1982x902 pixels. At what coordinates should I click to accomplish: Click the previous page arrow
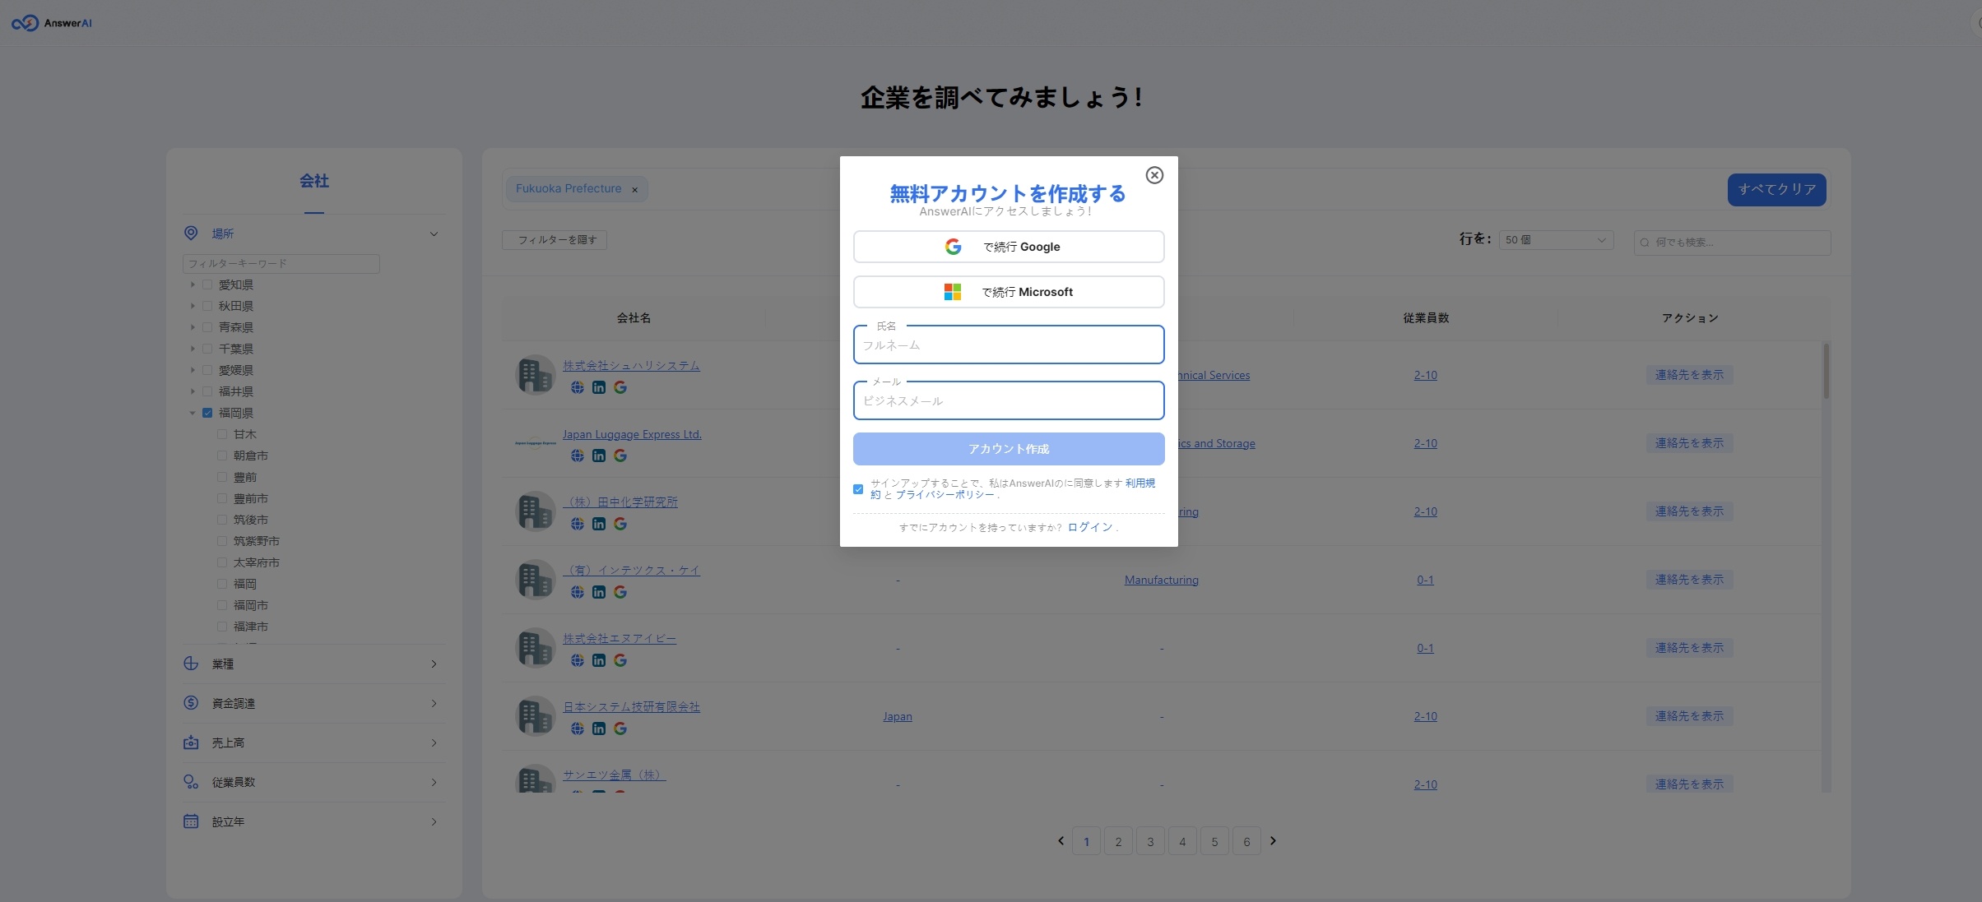coord(1061,840)
